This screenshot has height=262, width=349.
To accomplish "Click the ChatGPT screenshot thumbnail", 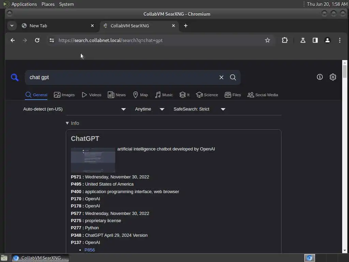I will point(93,160).
